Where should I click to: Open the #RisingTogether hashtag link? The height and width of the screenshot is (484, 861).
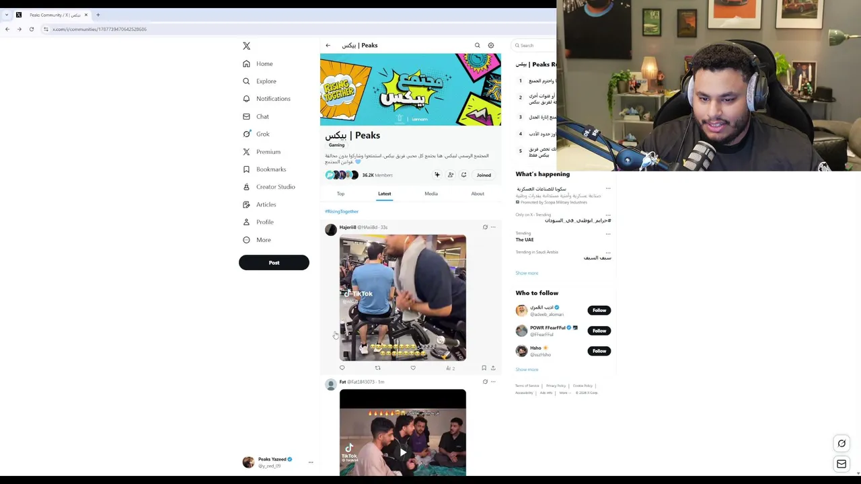342,212
